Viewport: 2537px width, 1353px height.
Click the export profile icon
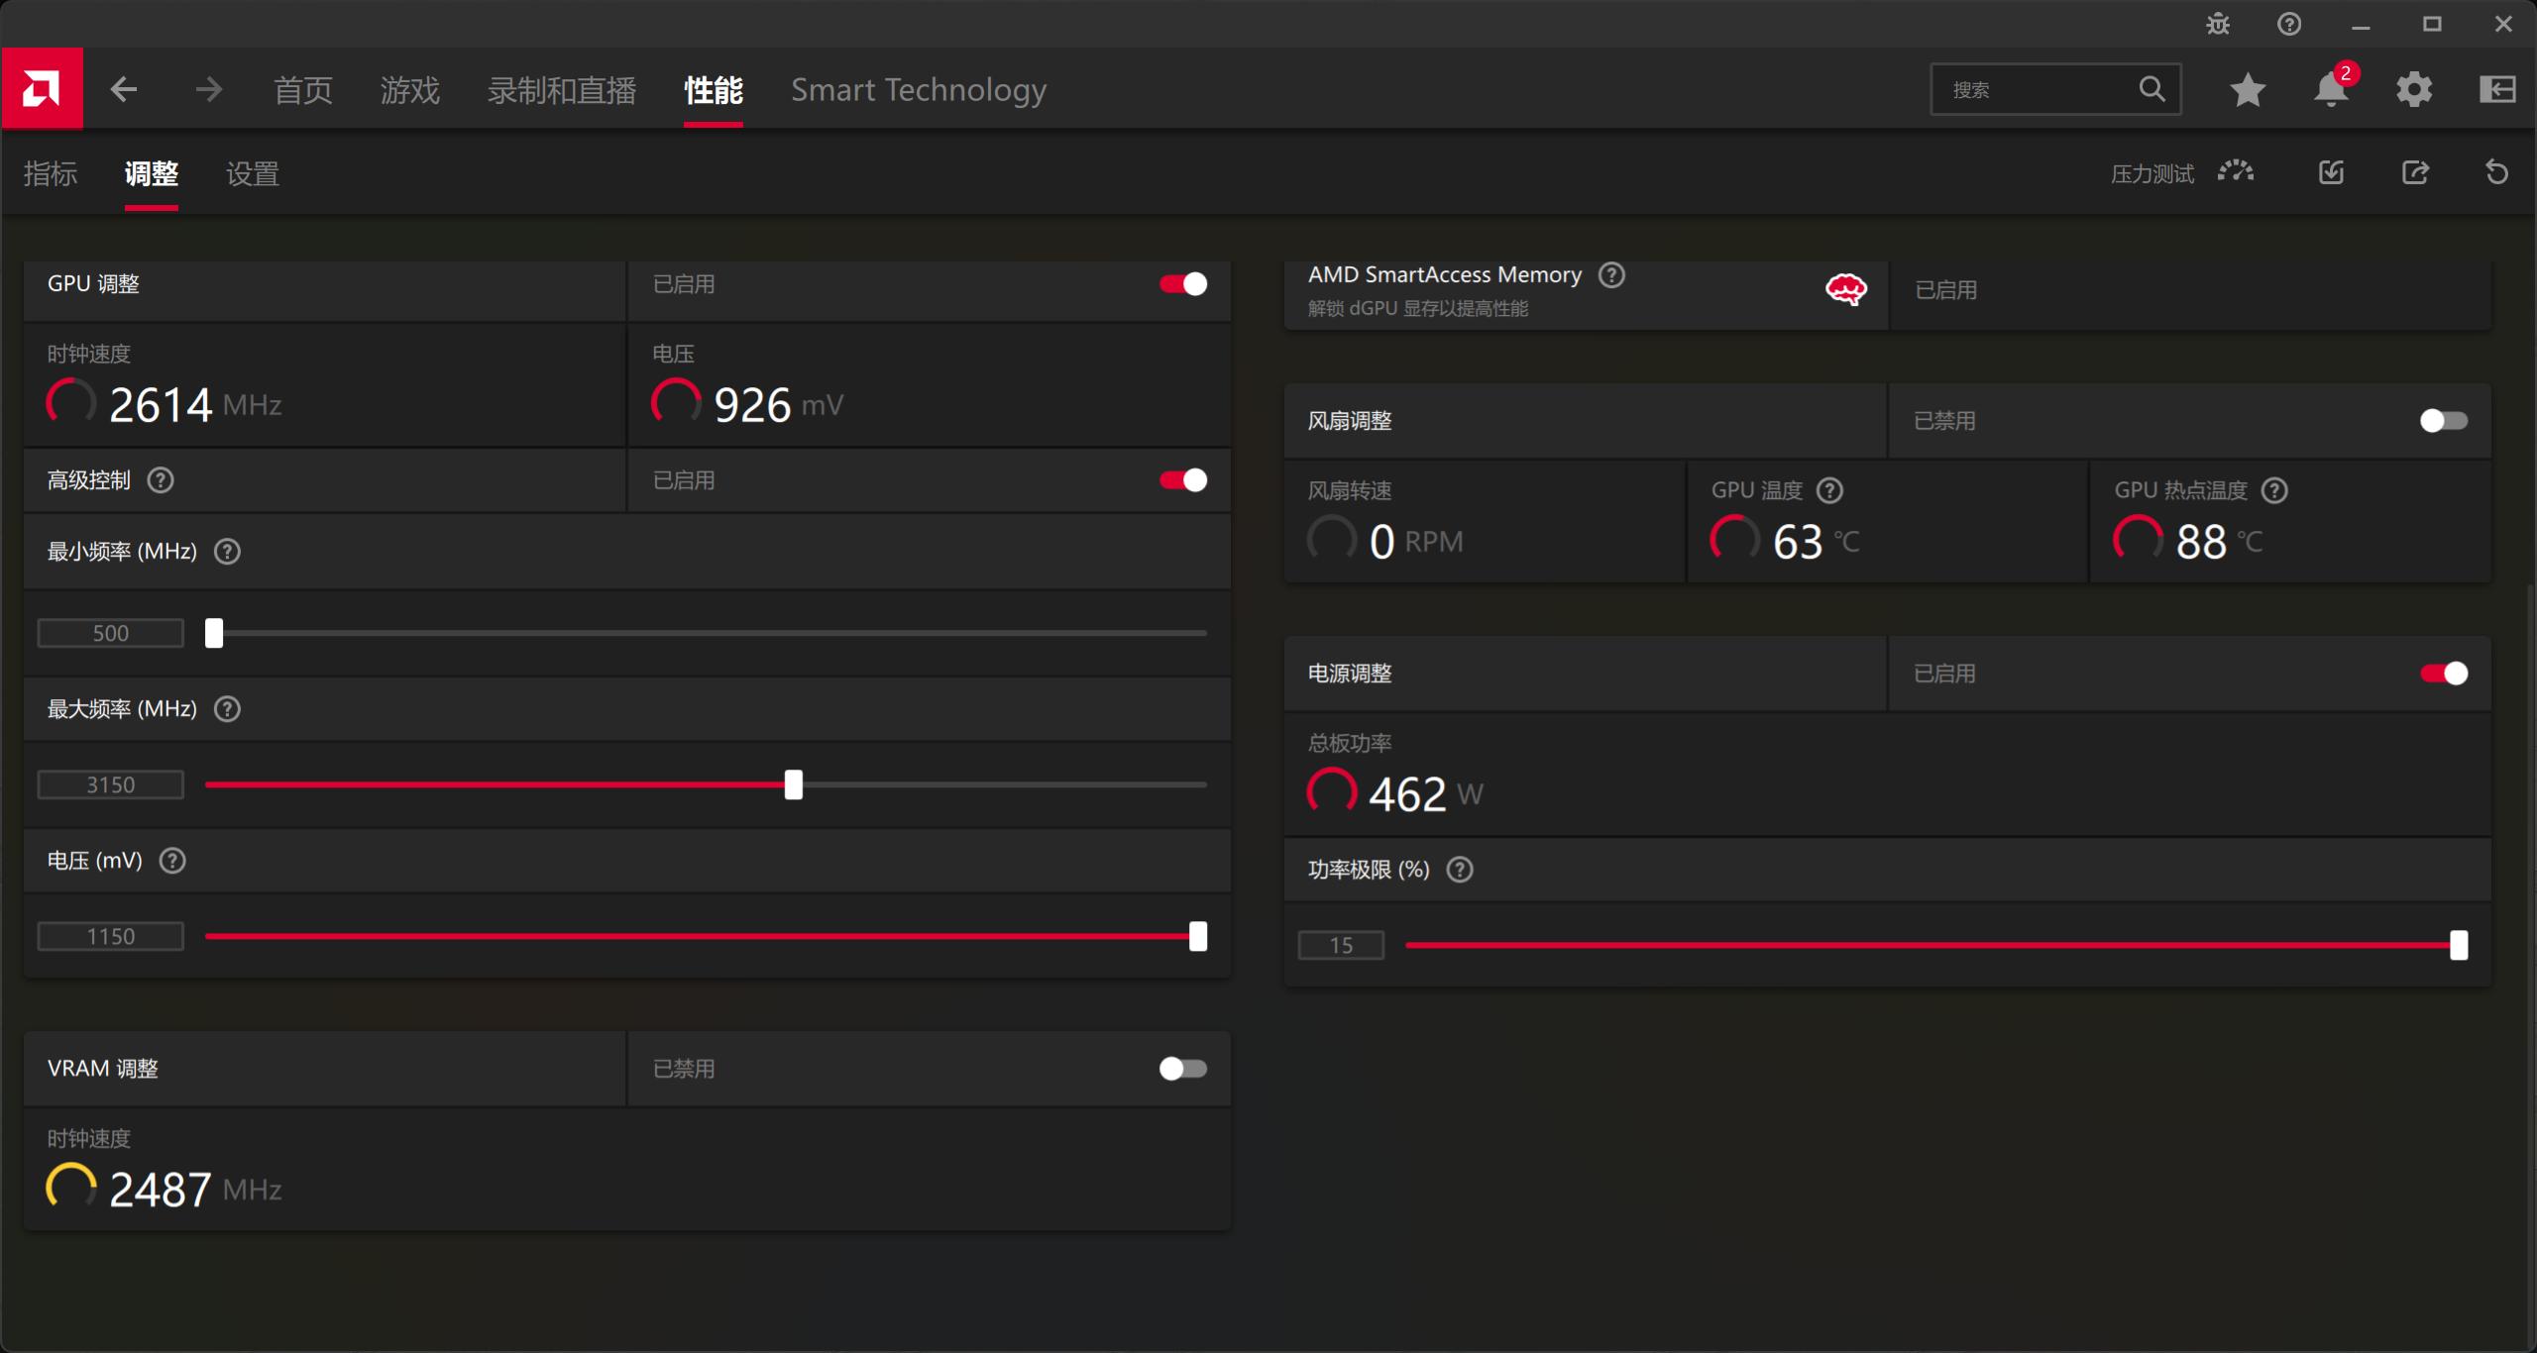point(2415,172)
